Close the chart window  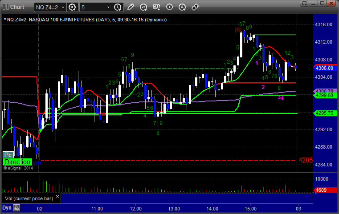pyautogui.click(x=331, y=3)
